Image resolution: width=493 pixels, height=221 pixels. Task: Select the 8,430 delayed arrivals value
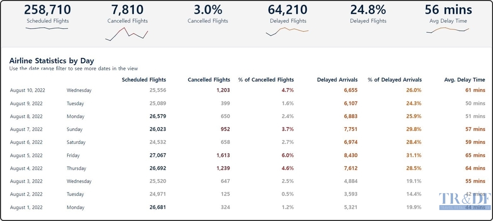[350, 156]
